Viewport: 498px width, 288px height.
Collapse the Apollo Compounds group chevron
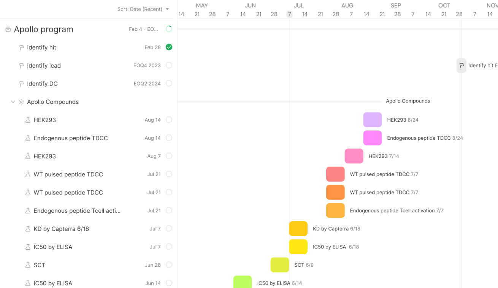coord(13,102)
